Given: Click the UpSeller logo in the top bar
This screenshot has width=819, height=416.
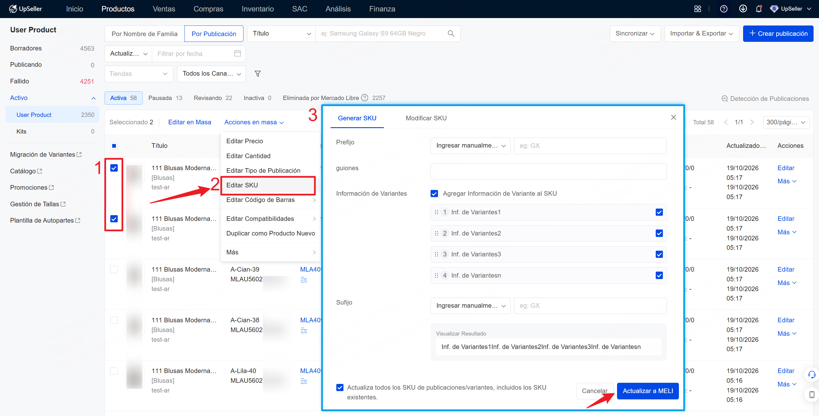Looking at the screenshot, I should point(25,9).
